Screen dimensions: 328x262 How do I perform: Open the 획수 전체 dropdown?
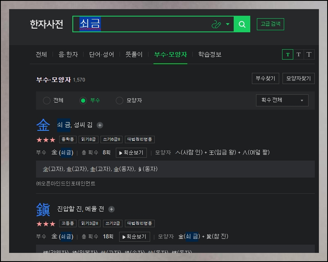pyautogui.click(x=282, y=100)
